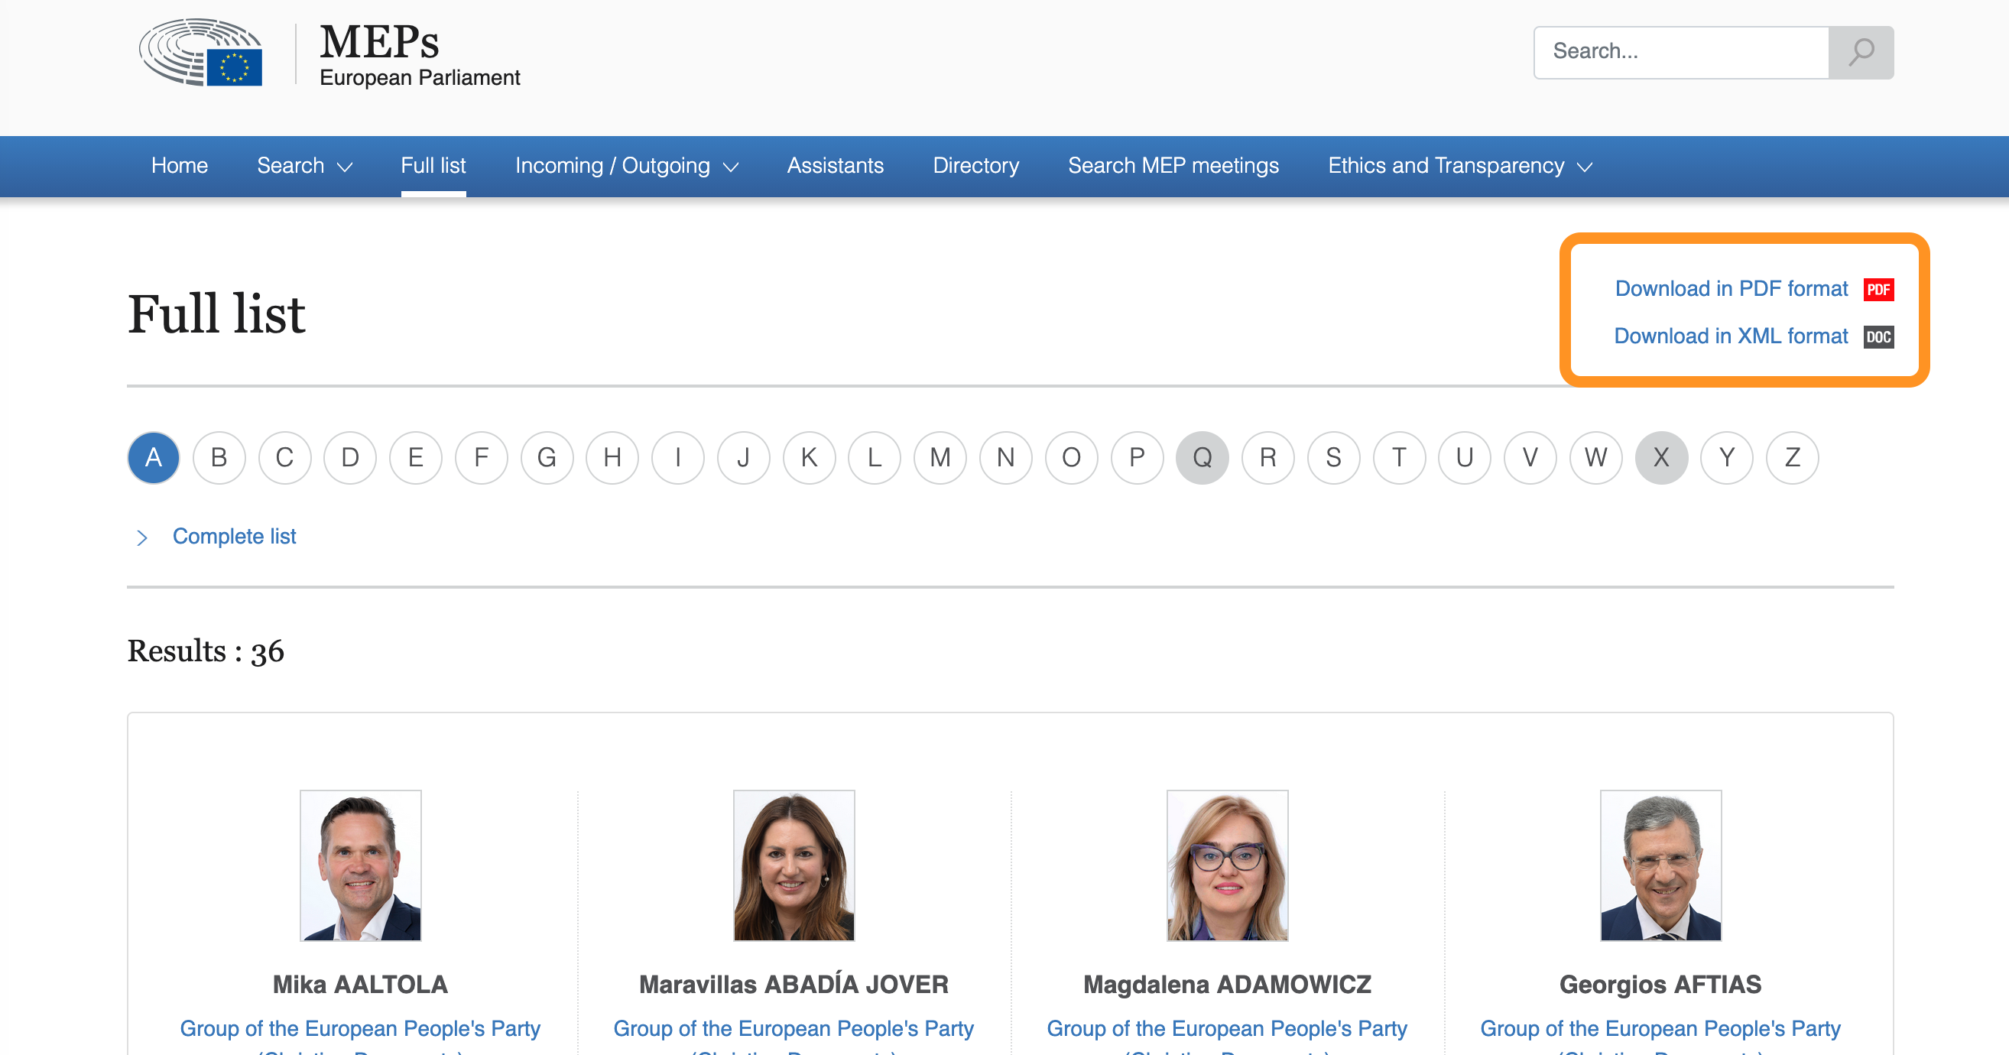This screenshot has width=2009, height=1055.
Task: Open Georgios AFTIAS's portrait photo
Action: point(1661,865)
